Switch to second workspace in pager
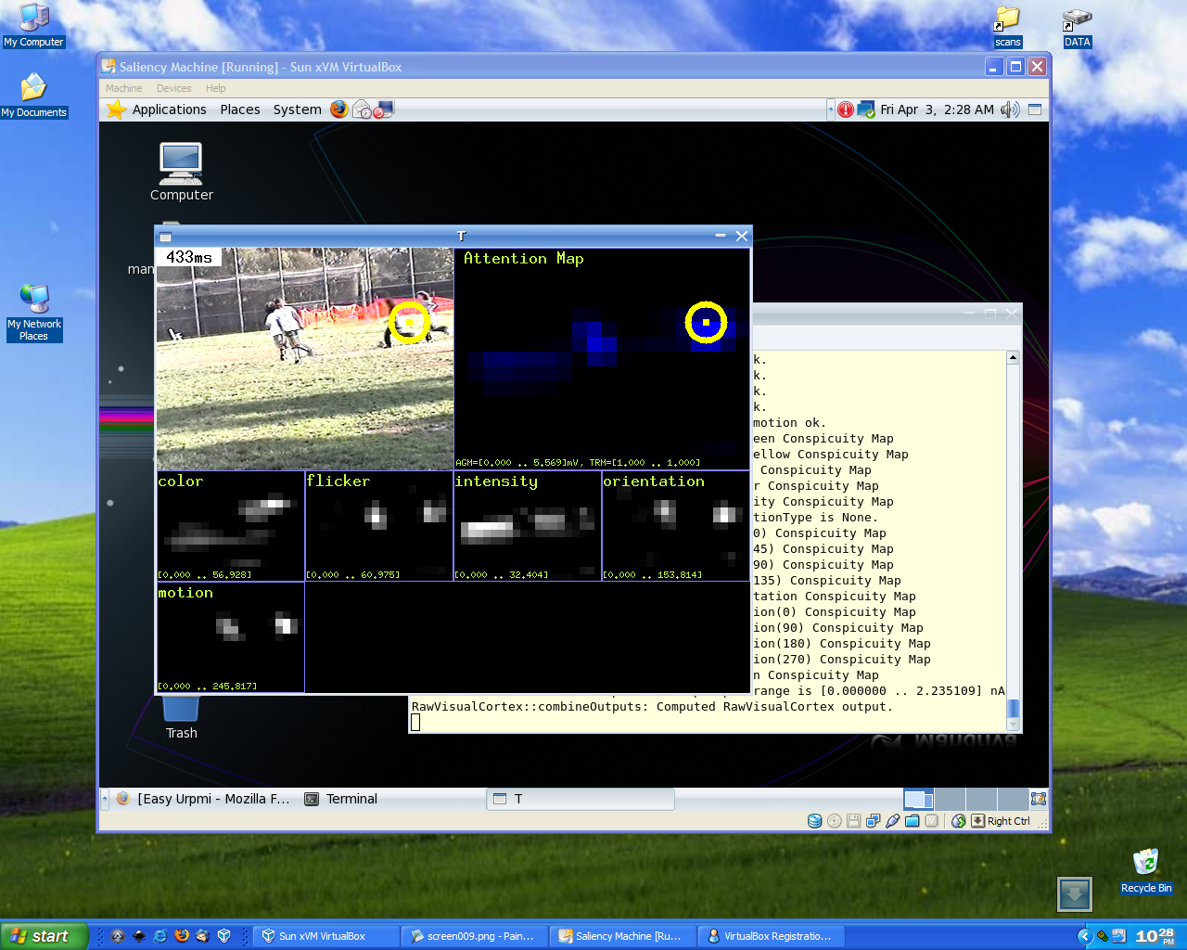 click(950, 799)
